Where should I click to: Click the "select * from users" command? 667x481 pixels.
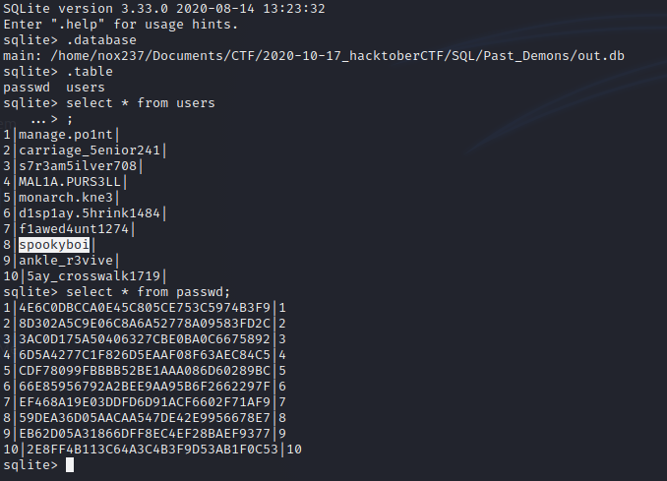140,102
